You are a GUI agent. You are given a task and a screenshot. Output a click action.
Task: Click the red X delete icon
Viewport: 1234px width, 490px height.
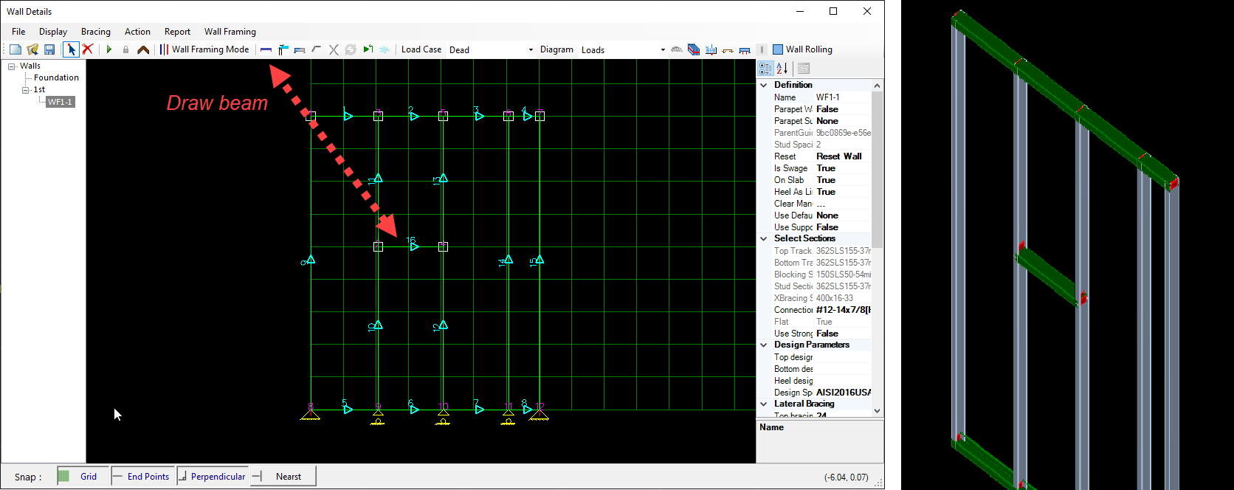(x=88, y=49)
